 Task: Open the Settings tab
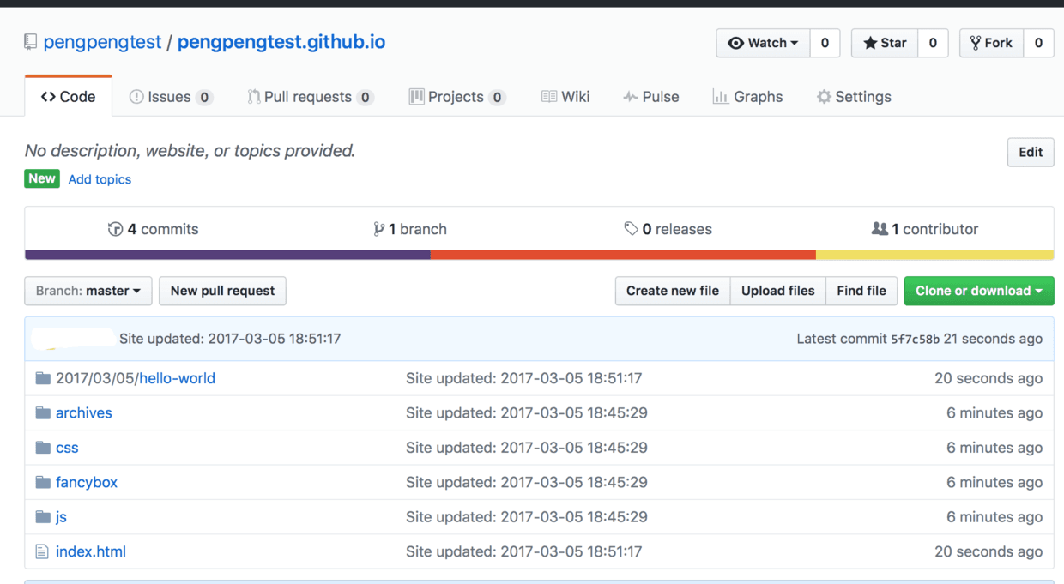854,97
